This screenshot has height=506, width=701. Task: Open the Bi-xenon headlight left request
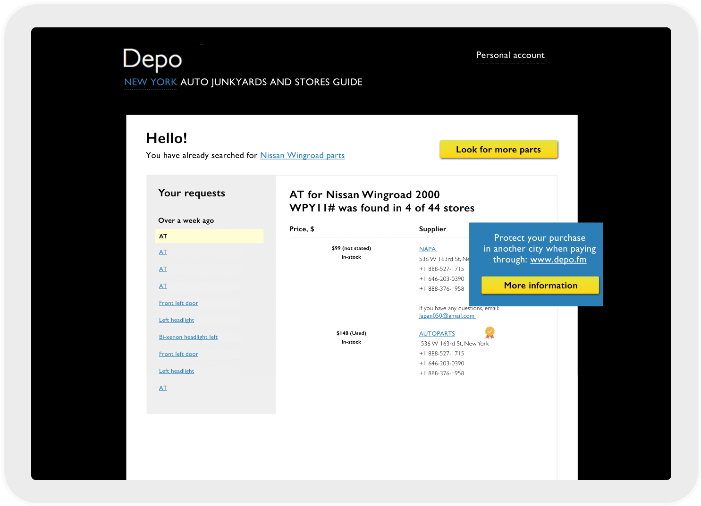tap(188, 337)
